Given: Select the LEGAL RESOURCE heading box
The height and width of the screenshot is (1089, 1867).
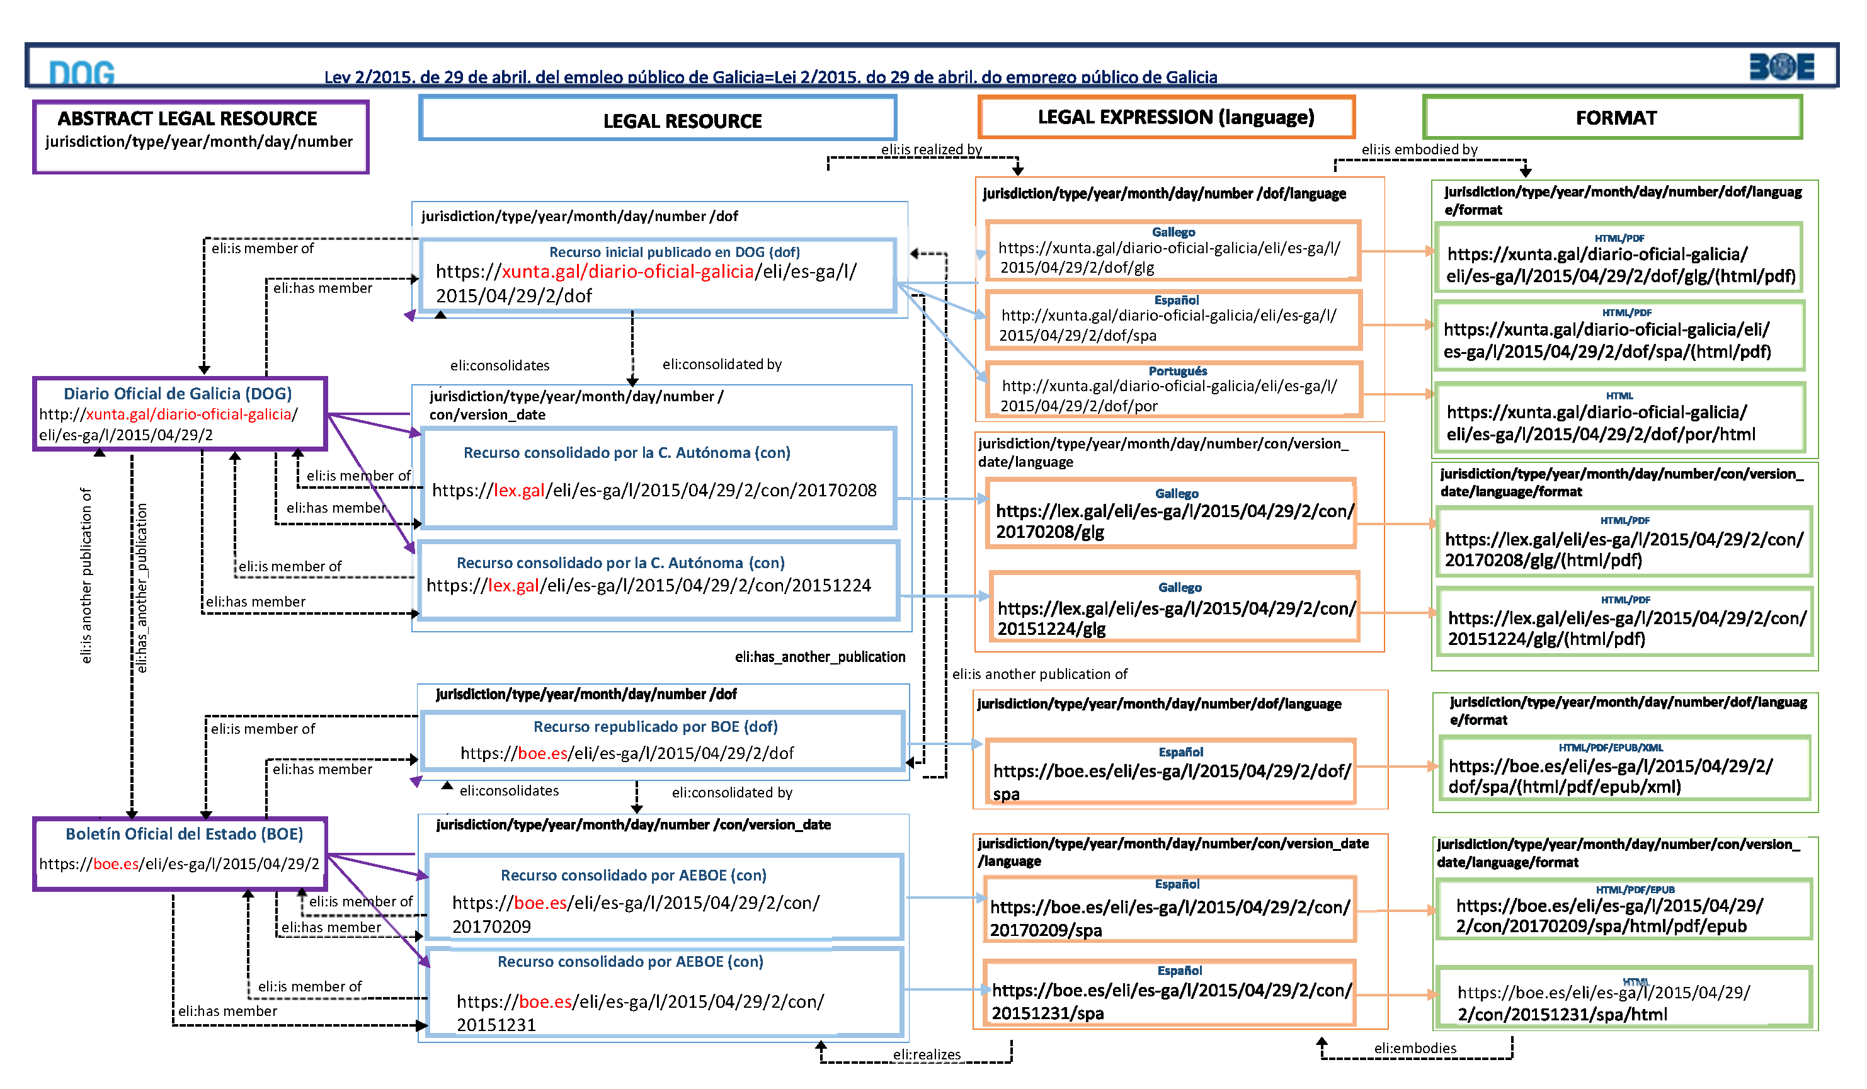Looking at the screenshot, I should click(657, 118).
